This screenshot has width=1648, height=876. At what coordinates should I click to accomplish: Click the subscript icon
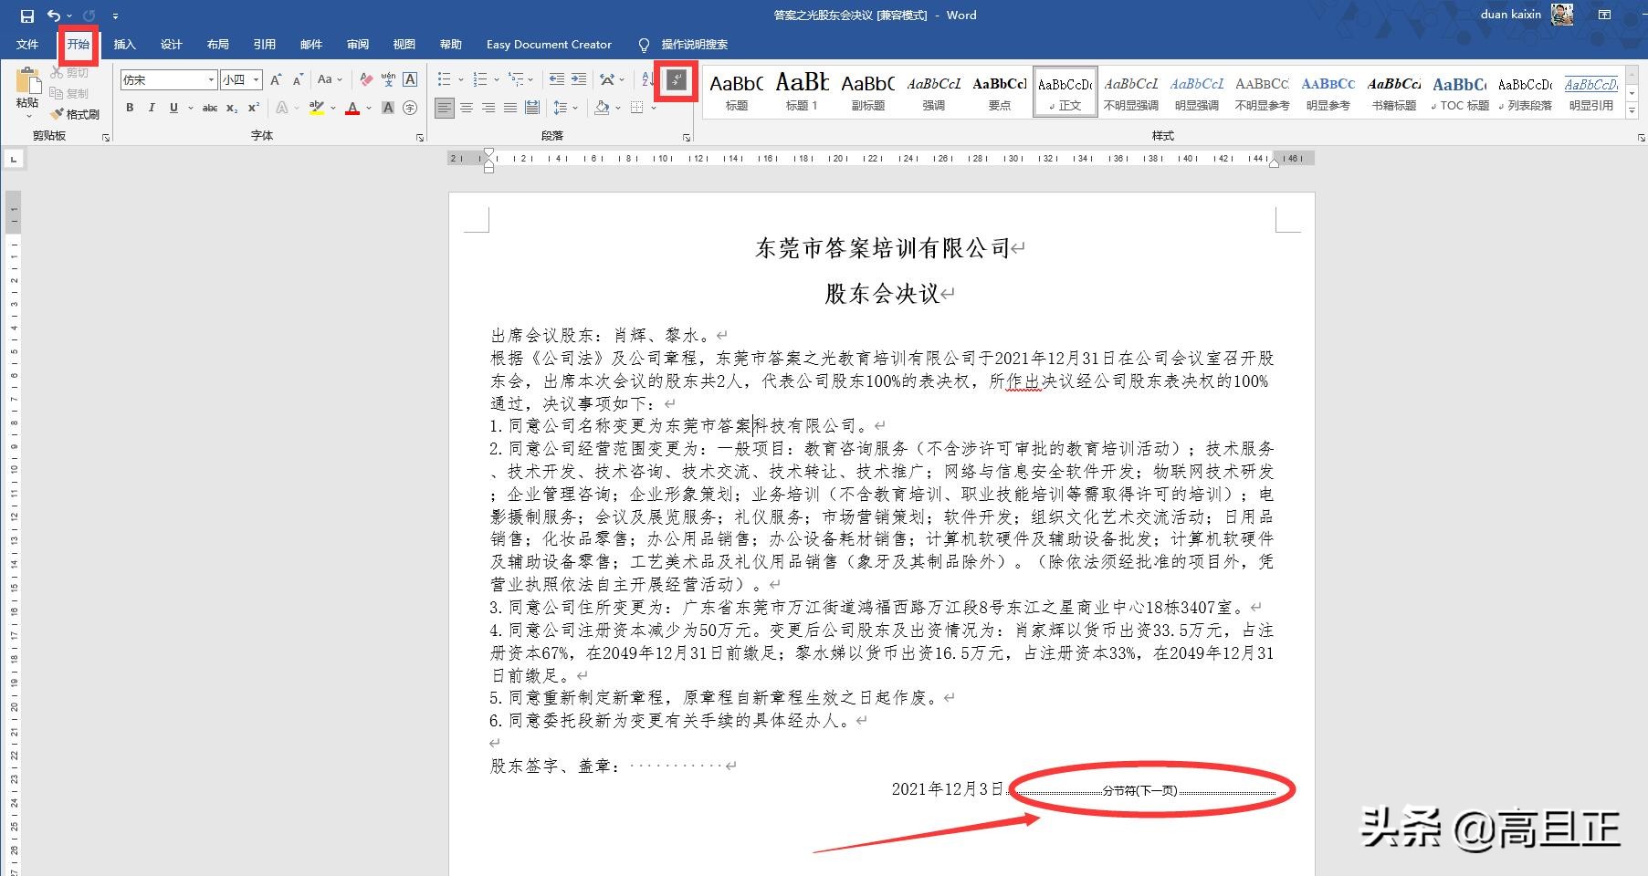(232, 108)
